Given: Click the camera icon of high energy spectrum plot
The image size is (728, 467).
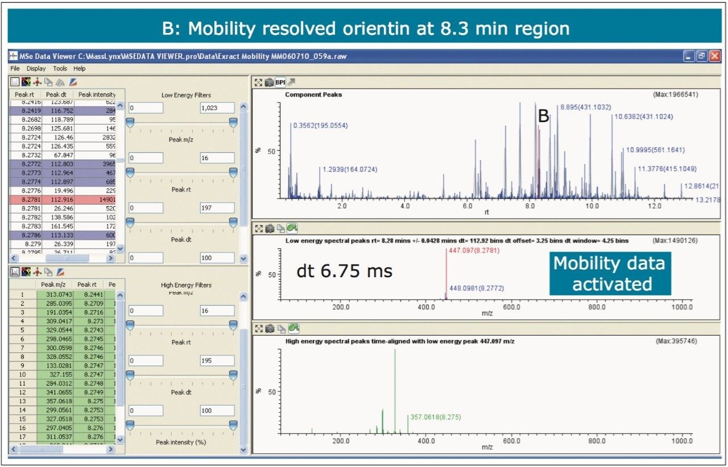Looking at the screenshot, I should [x=269, y=328].
